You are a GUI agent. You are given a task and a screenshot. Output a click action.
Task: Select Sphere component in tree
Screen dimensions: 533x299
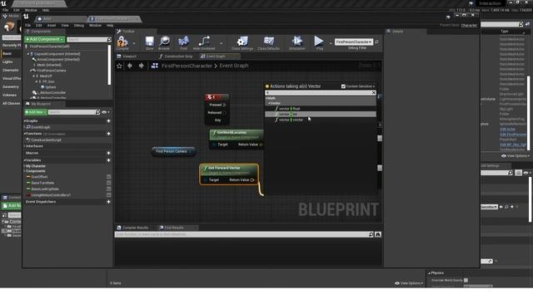point(51,87)
